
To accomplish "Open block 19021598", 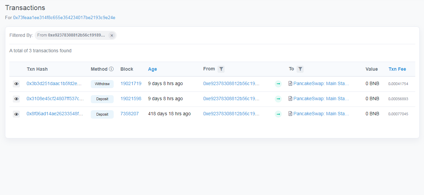I will [131, 99].
